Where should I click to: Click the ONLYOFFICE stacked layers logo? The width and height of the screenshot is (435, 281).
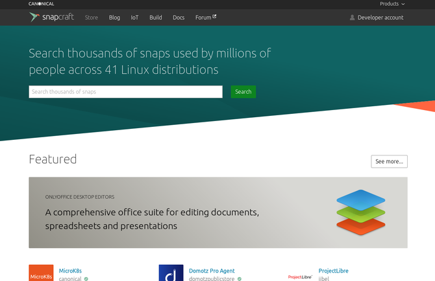tap(360, 212)
